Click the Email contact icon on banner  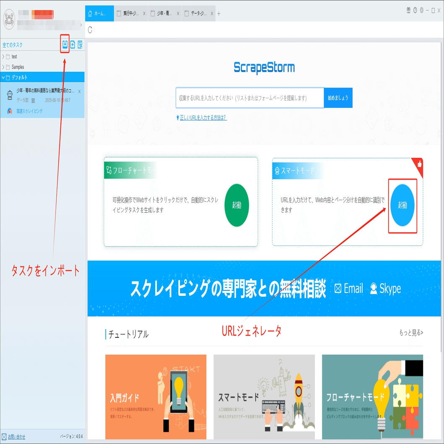337,289
